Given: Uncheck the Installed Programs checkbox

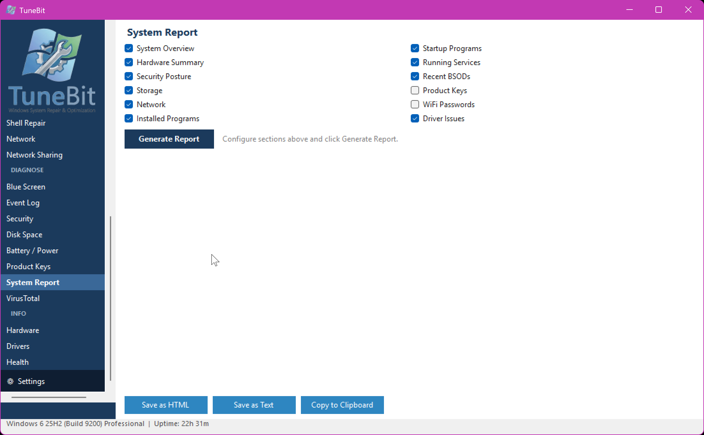Looking at the screenshot, I should tap(129, 118).
